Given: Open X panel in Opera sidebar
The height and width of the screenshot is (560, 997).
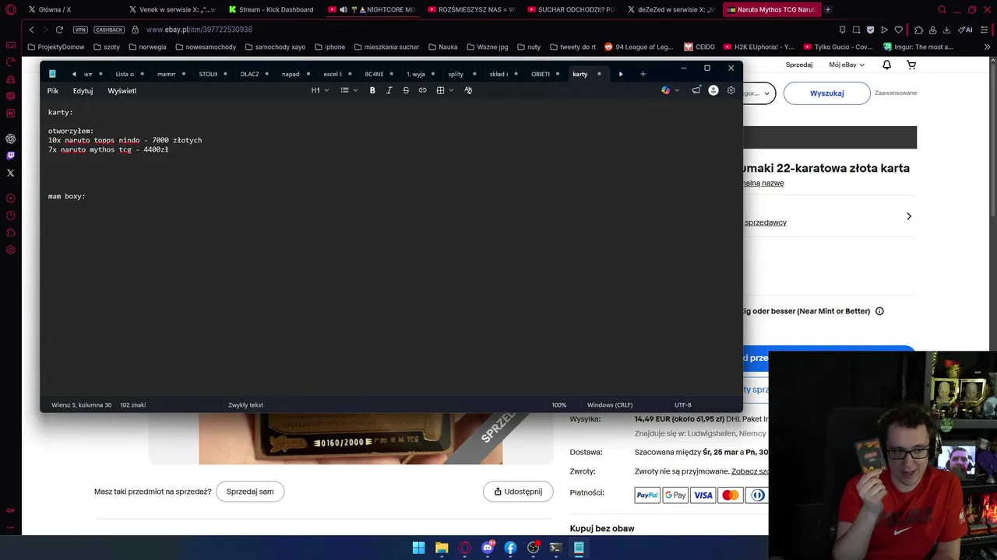Looking at the screenshot, I should coord(10,173).
